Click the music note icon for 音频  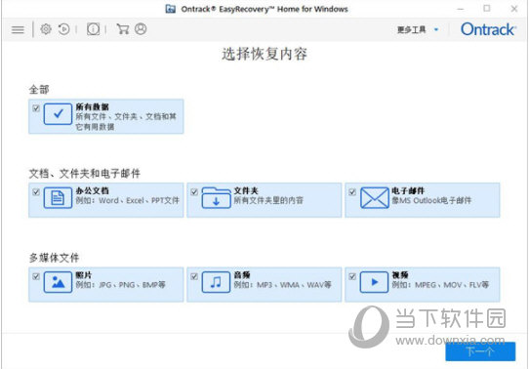216,282
